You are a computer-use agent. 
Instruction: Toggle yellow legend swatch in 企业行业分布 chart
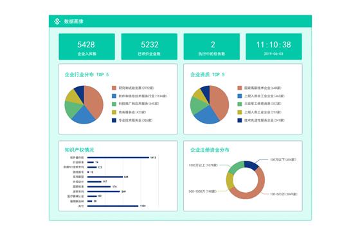tap(114, 112)
